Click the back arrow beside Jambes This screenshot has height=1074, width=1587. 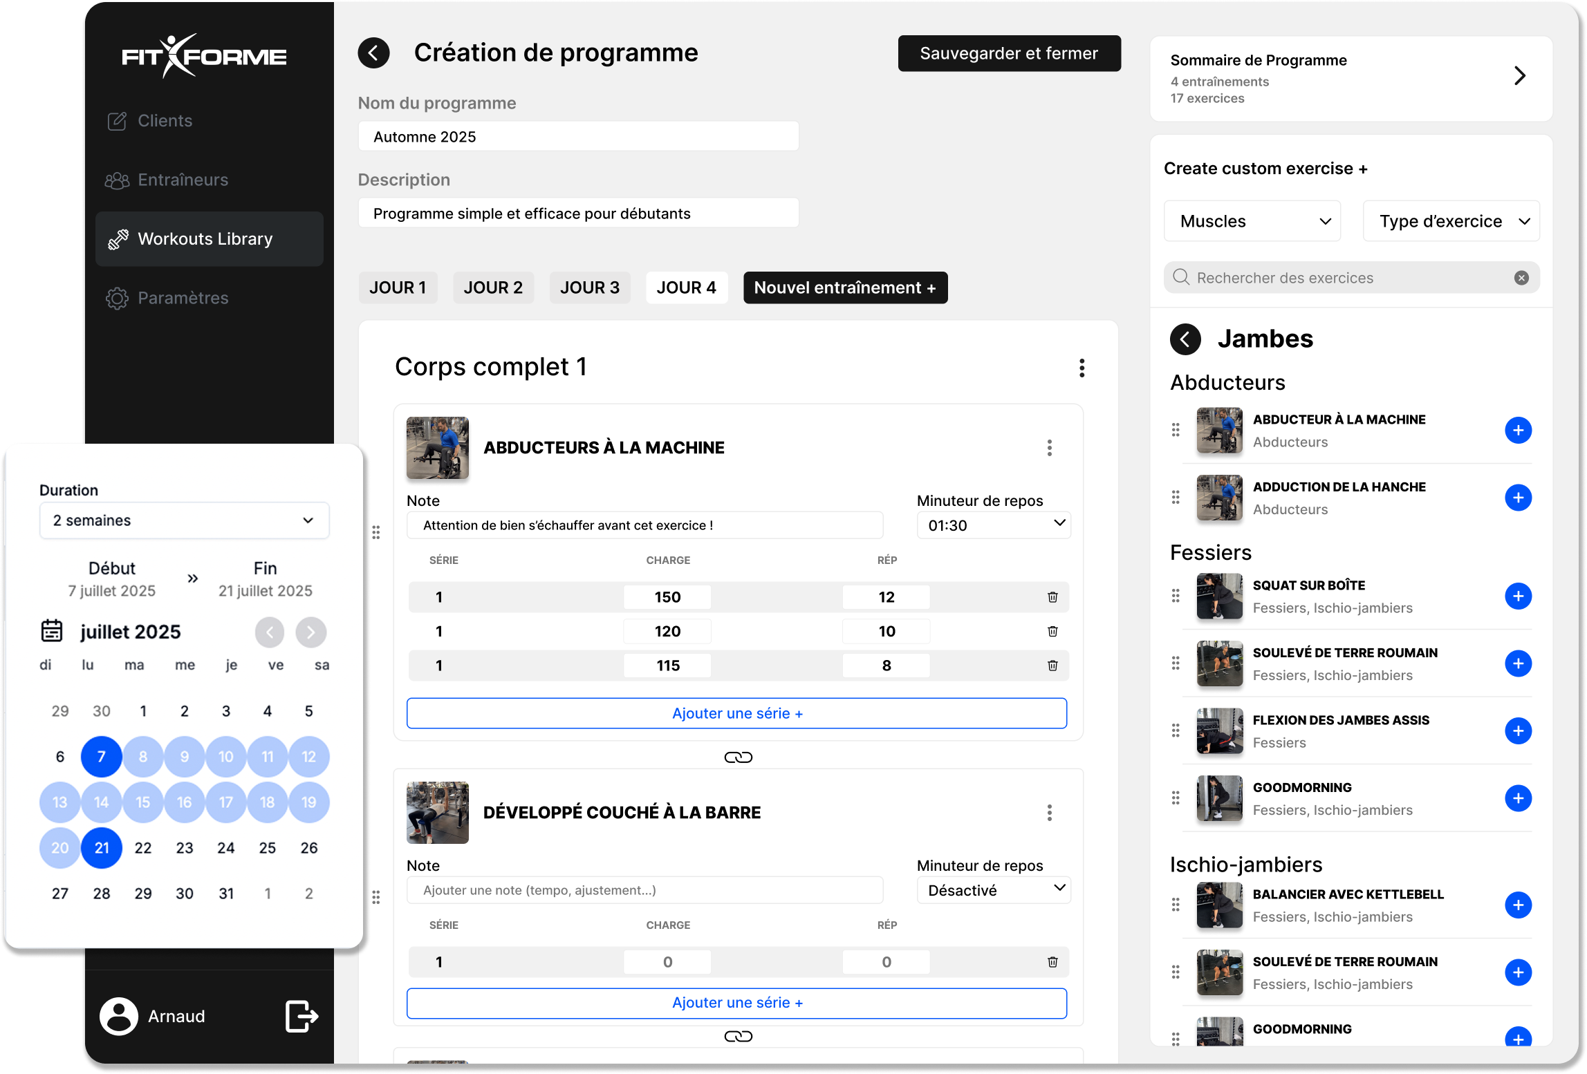(1185, 339)
